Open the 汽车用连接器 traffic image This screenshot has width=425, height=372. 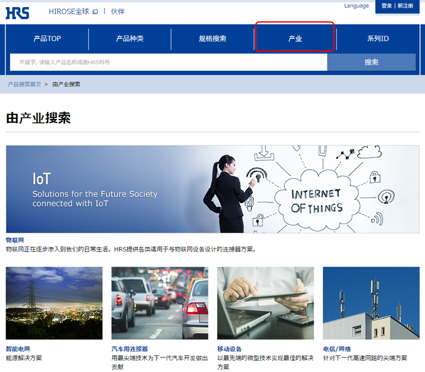click(160, 303)
